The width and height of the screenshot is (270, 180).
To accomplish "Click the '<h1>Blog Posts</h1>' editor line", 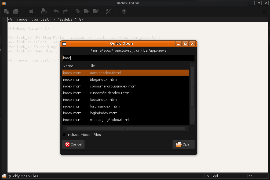I will click(29, 28).
